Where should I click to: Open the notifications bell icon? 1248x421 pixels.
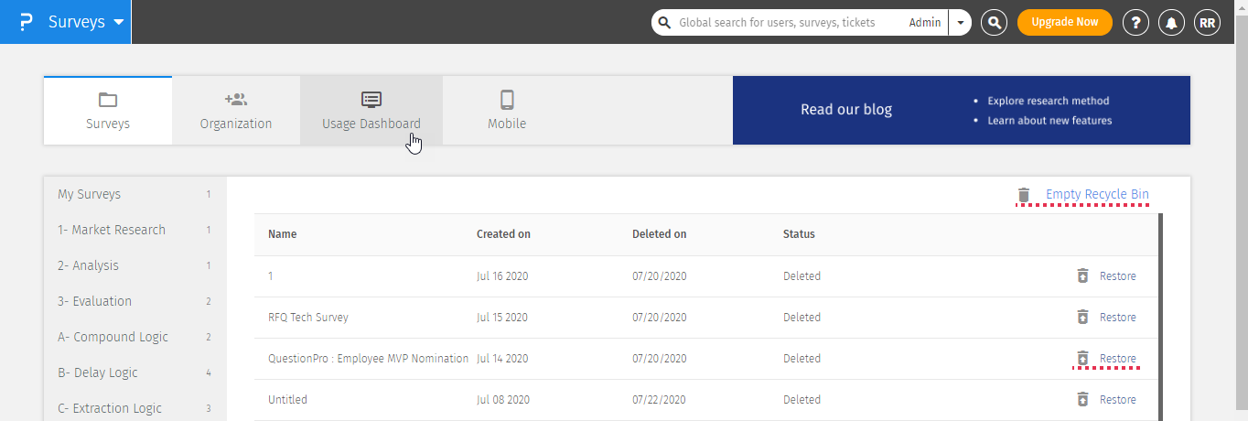tap(1171, 23)
